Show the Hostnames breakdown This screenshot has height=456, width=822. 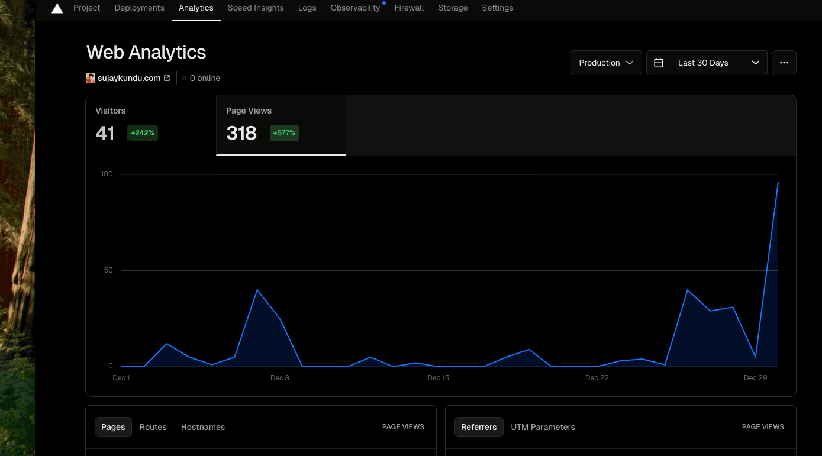point(202,427)
